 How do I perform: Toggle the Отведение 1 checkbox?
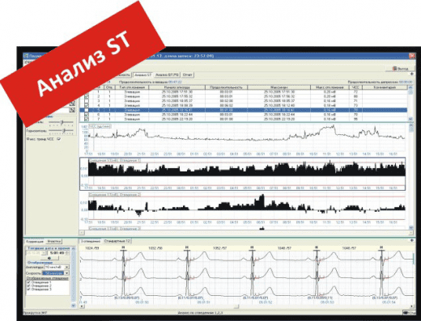click(x=28, y=282)
